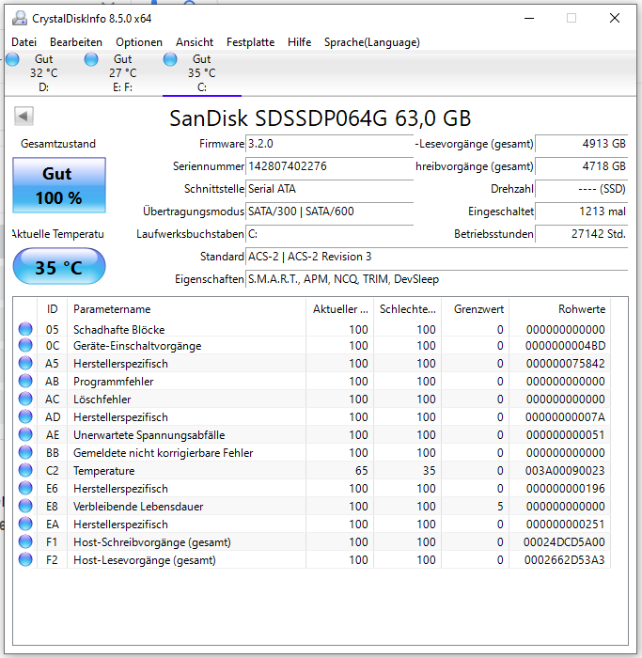The height and width of the screenshot is (658, 642).
Task: Click the Eigenschaften field with S.M.A.R.T.
Action: click(437, 279)
